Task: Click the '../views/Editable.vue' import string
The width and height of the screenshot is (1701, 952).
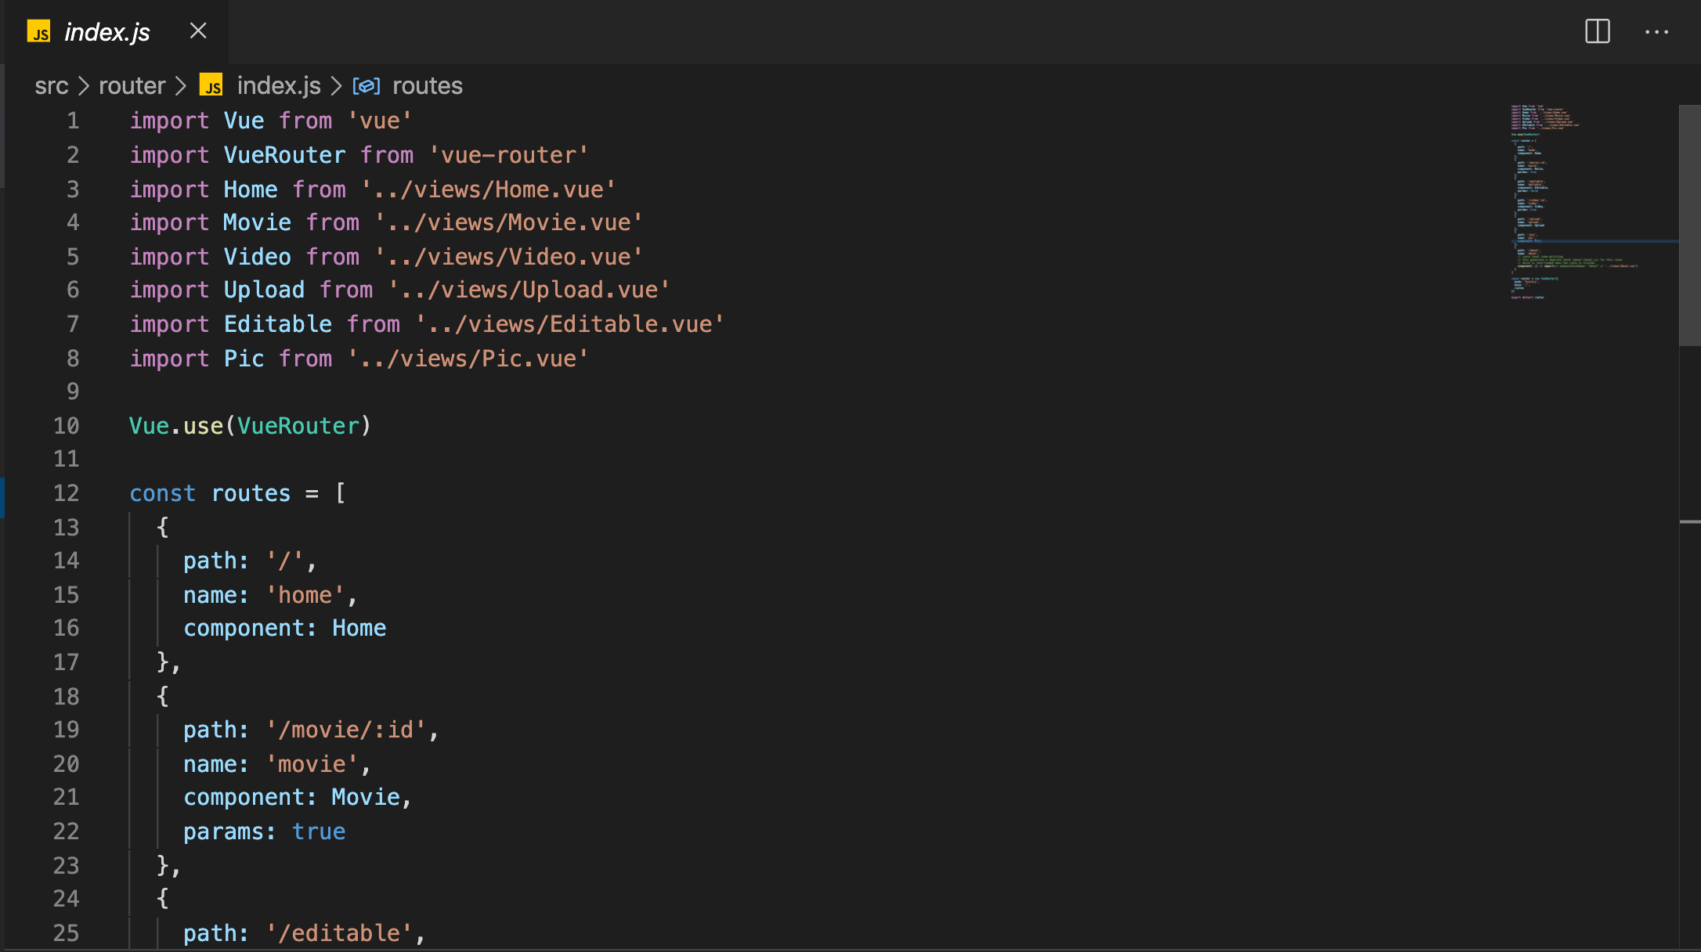Action: point(569,324)
